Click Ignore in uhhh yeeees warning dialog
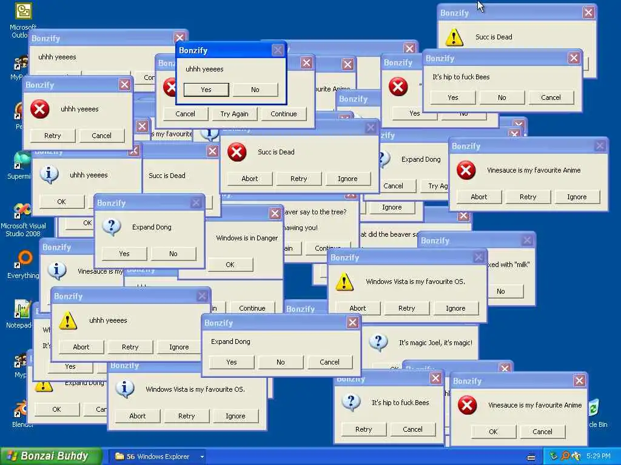621x465 pixels. tap(179, 347)
